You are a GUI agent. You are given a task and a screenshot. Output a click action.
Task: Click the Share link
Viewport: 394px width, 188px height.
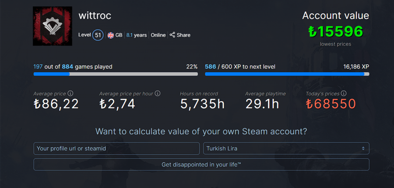[x=183, y=35]
